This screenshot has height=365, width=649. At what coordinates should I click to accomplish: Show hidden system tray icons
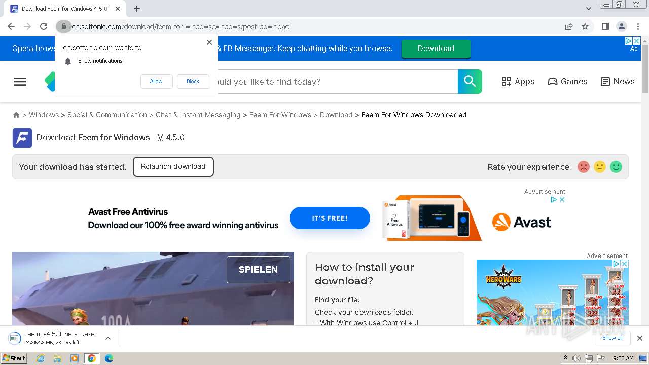point(565,358)
